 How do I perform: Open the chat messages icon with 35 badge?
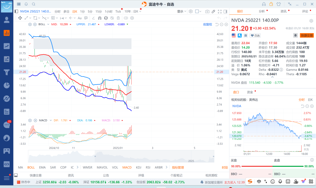click(7, 125)
